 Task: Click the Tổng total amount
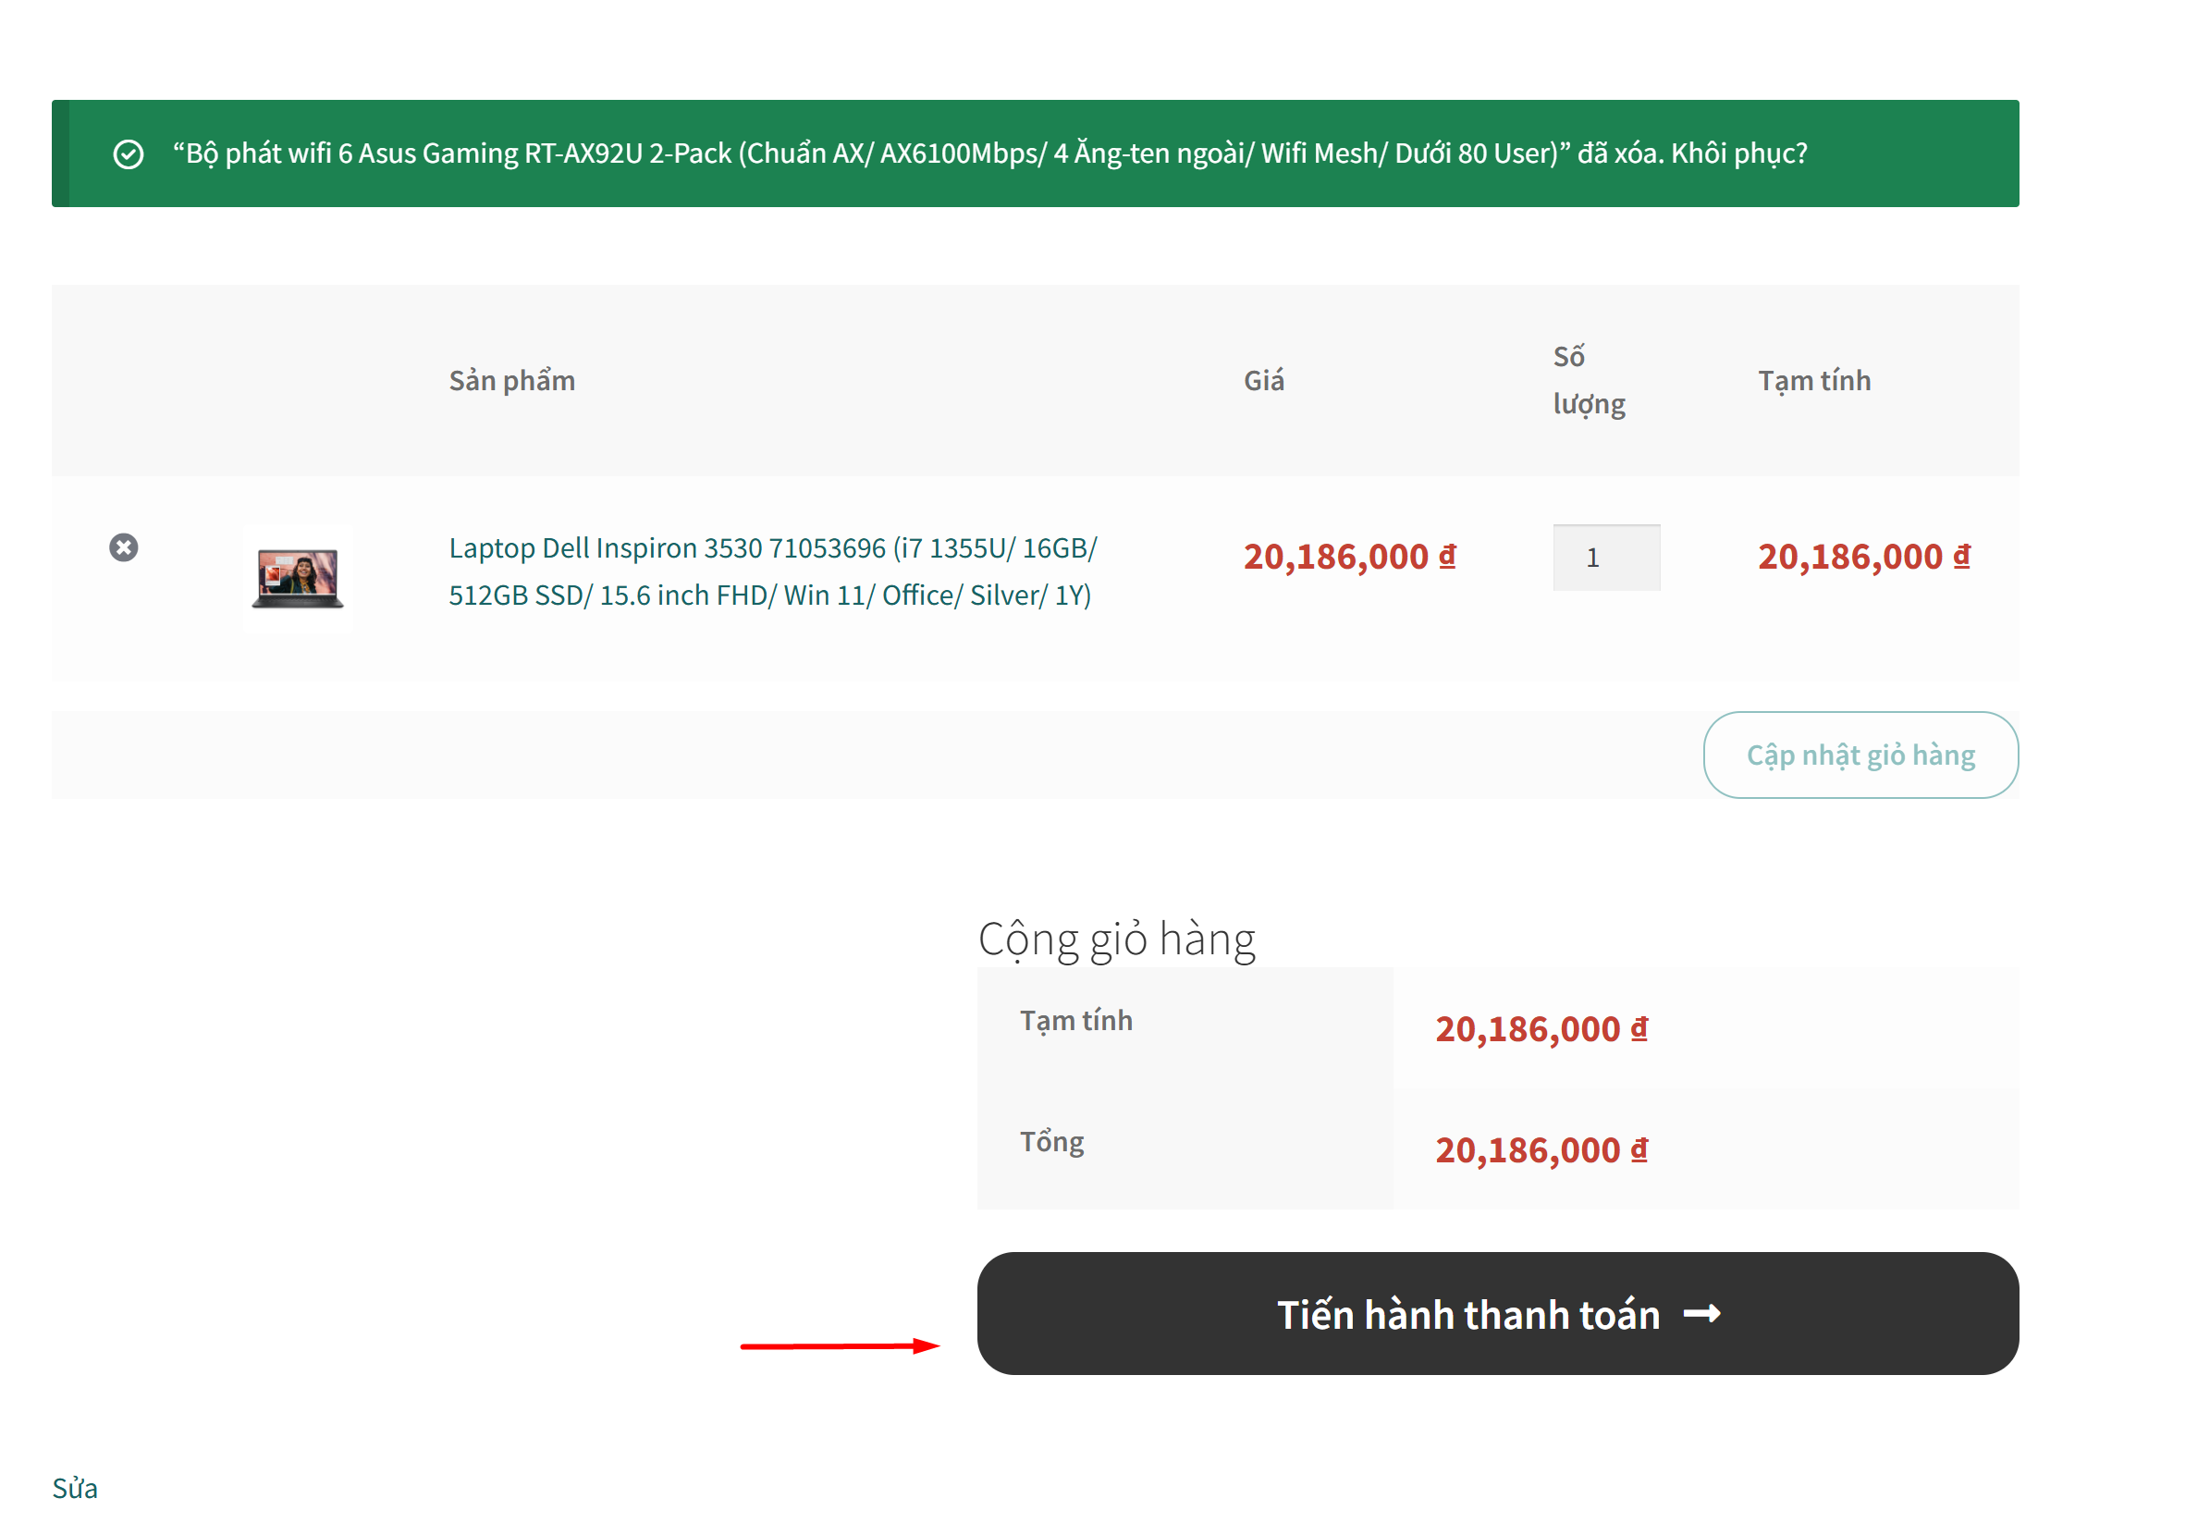coord(1541,1149)
